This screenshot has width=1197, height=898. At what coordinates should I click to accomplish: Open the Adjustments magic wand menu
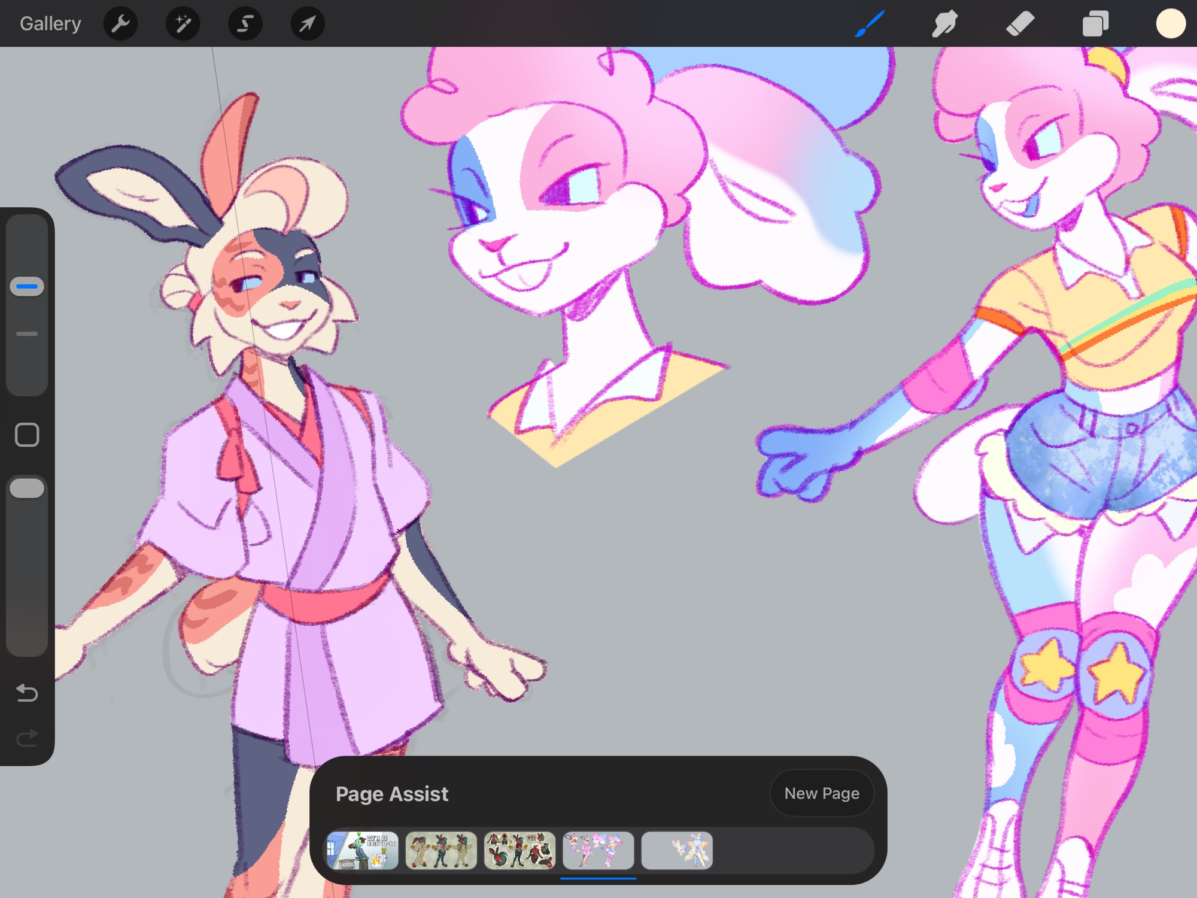pyautogui.click(x=183, y=24)
